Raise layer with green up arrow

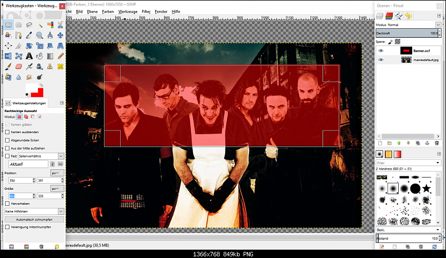click(x=399, y=143)
